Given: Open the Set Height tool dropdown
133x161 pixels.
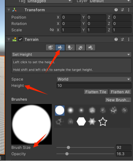Looking at the screenshot, I should (x=71, y=54).
